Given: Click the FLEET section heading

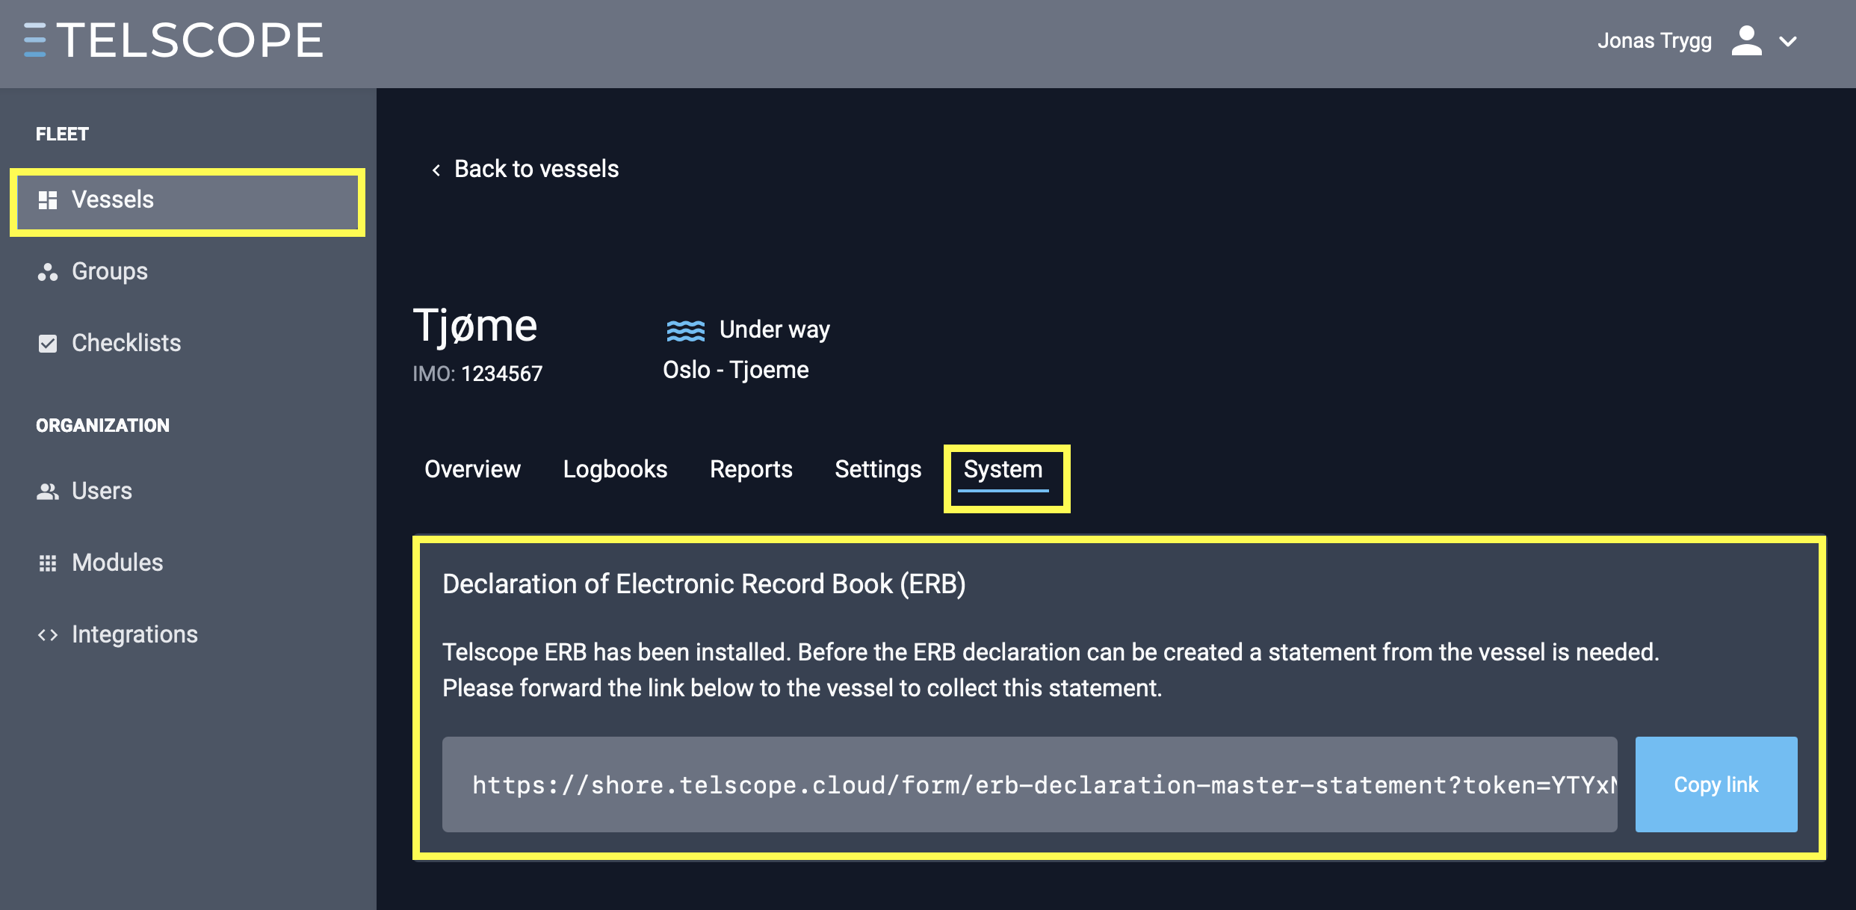Looking at the screenshot, I should coord(63,134).
